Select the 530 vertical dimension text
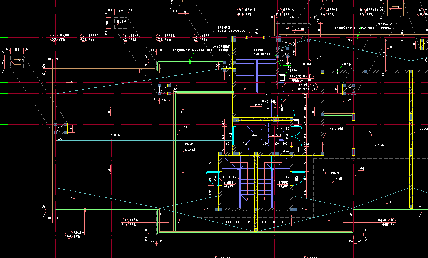Viewport: 428px width, 258px height. (x=71, y=128)
